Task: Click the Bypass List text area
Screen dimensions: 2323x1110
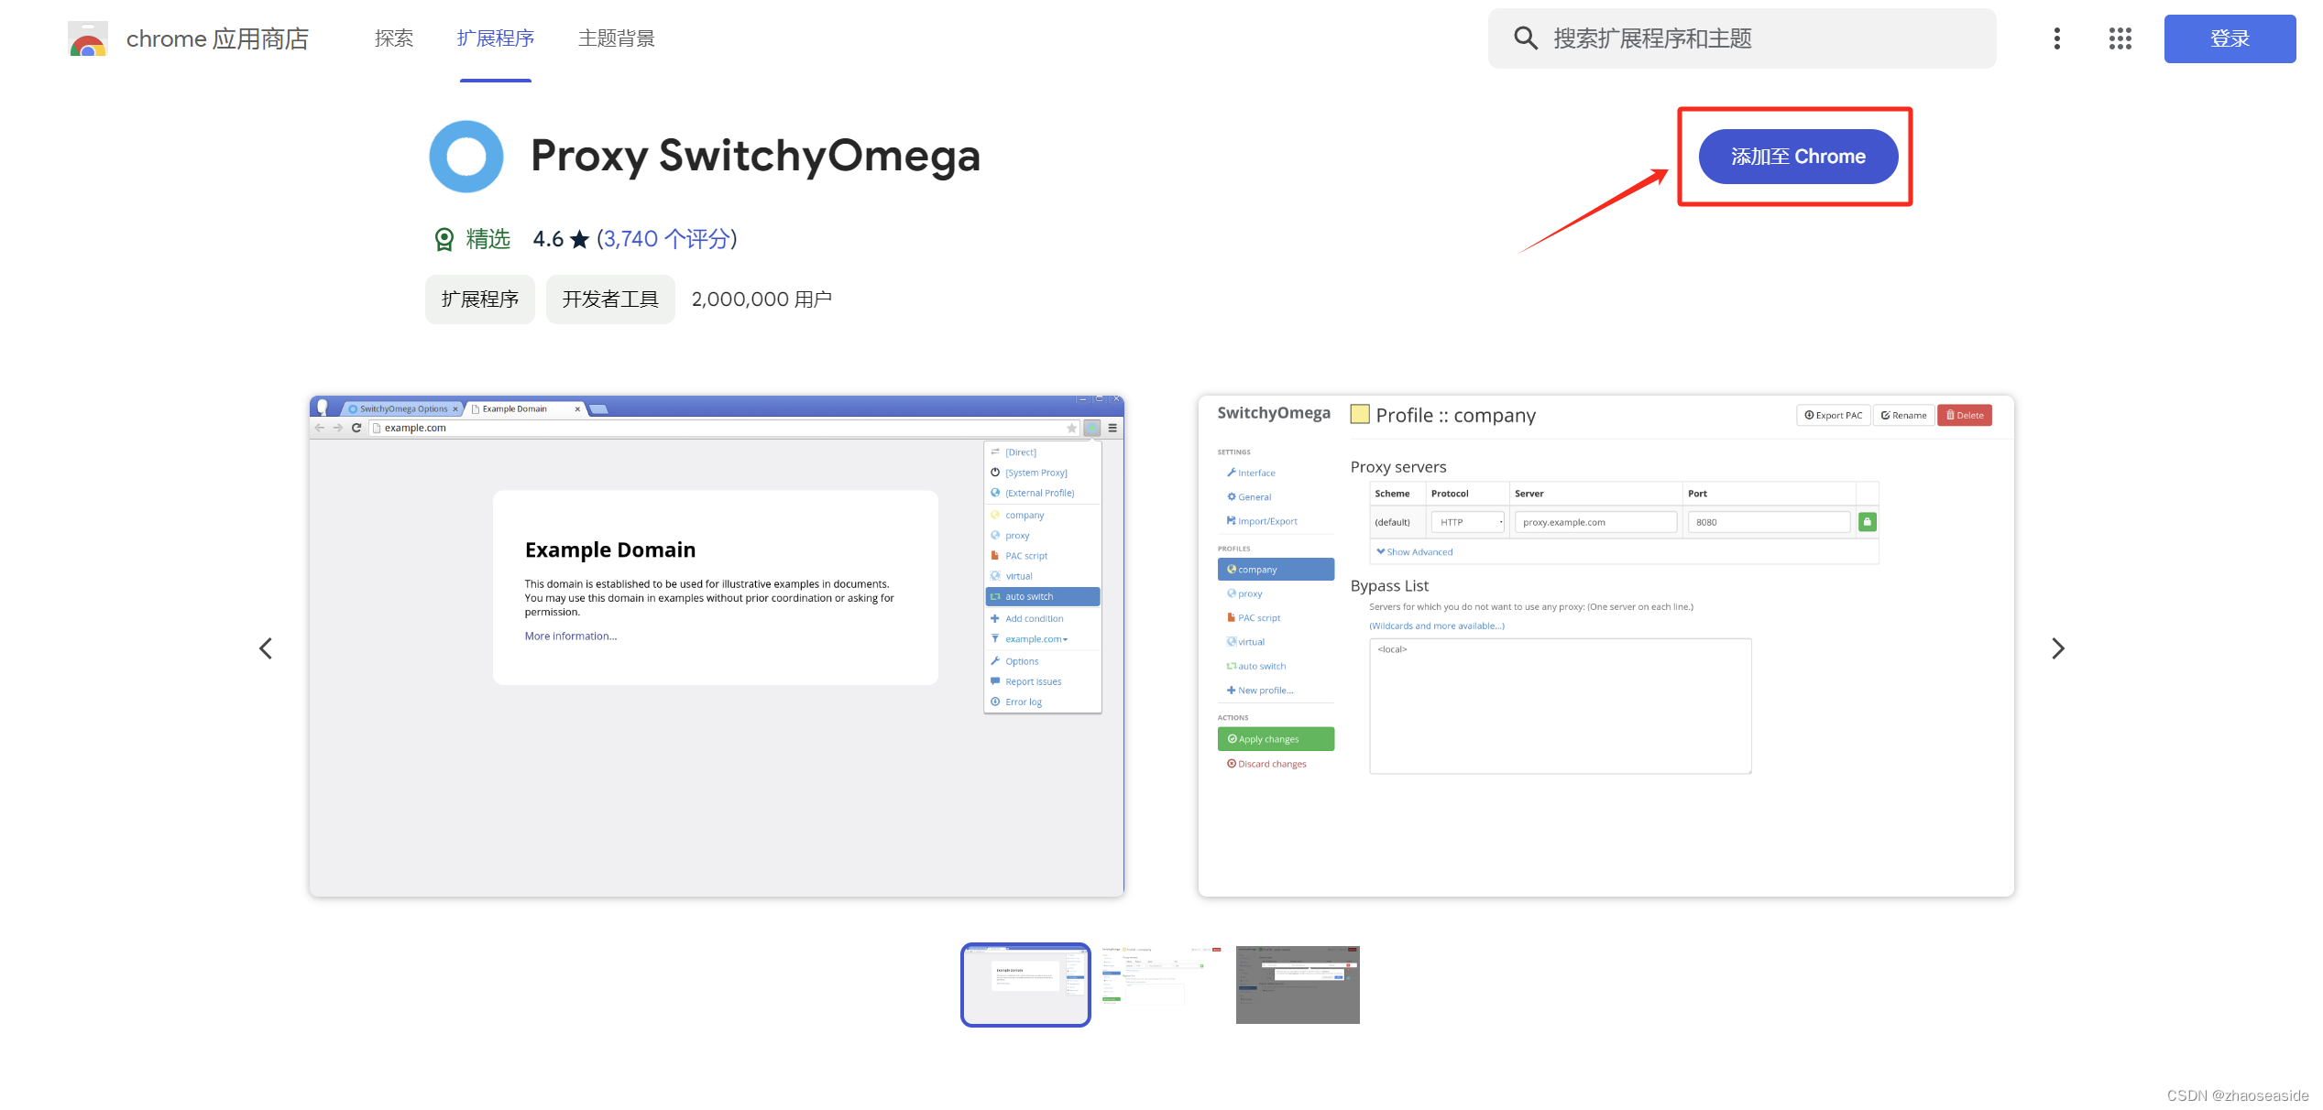Action: (1560, 706)
